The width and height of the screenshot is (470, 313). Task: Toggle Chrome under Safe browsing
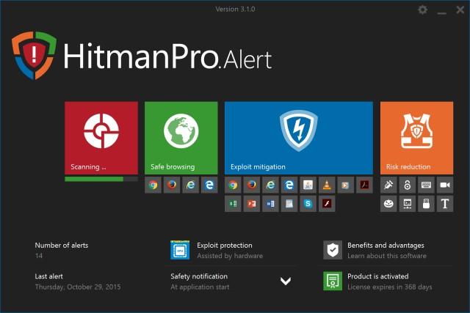tap(153, 185)
